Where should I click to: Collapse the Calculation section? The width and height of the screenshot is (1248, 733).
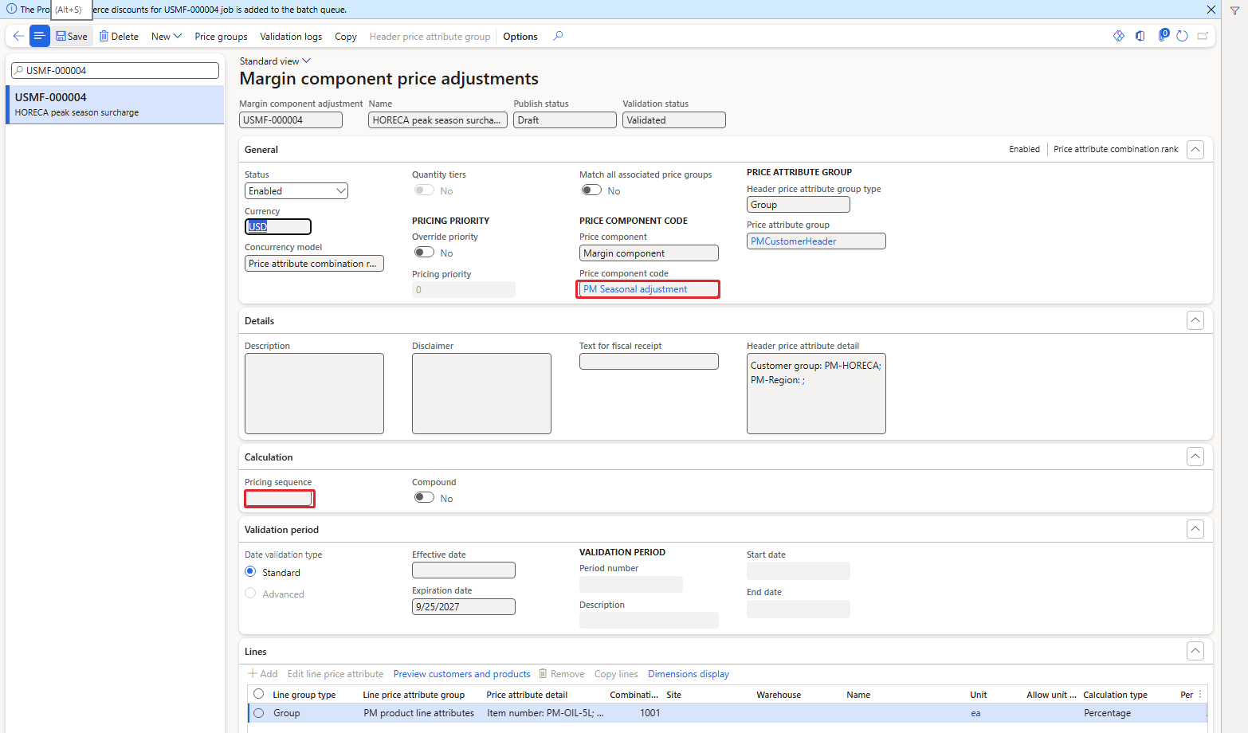click(x=1195, y=457)
